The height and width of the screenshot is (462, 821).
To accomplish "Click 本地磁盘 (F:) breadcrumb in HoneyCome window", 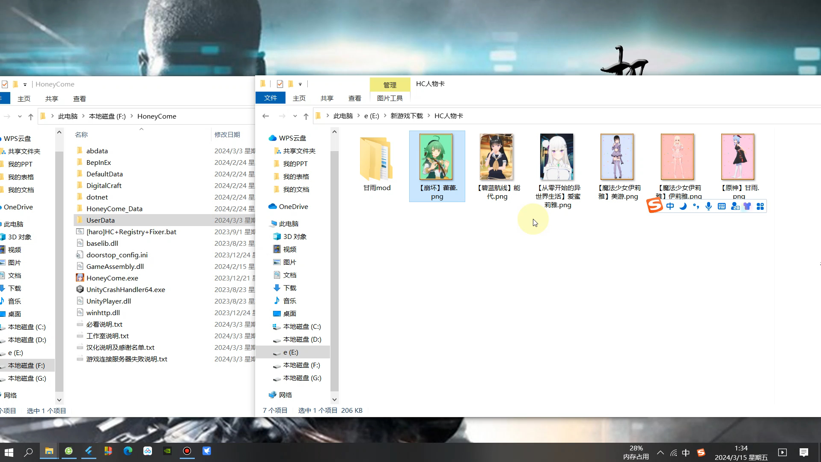I will click(x=107, y=116).
